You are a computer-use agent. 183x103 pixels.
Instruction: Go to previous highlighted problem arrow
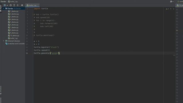tap(171, 9)
